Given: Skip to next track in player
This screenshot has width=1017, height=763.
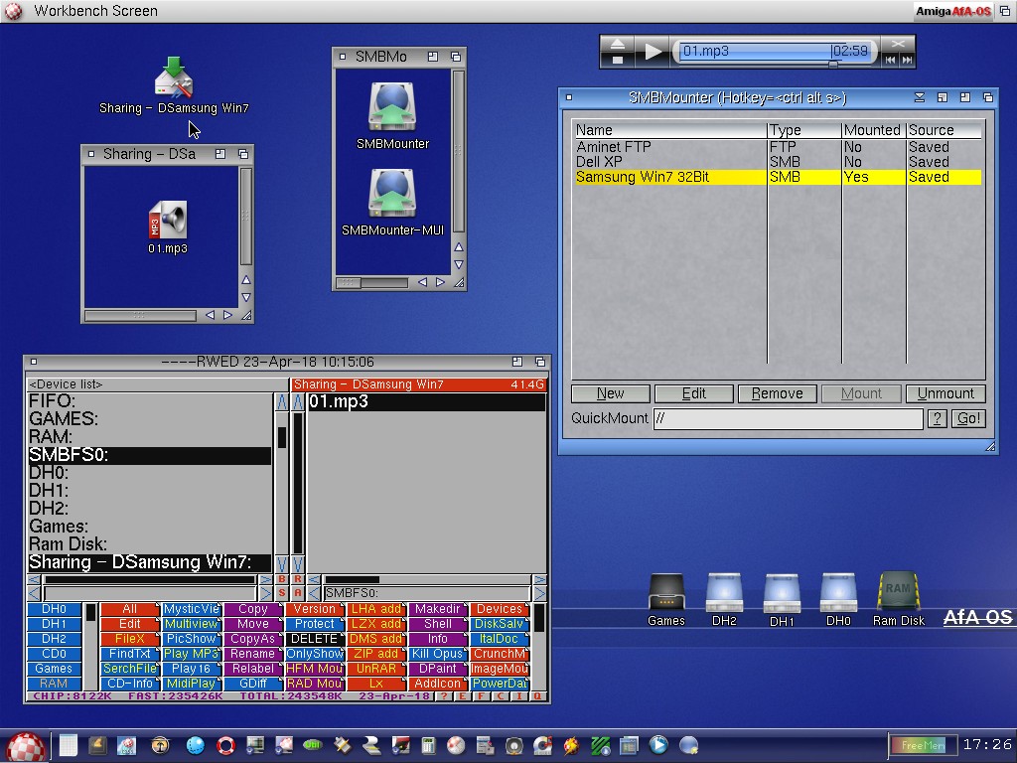Looking at the screenshot, I should point(906,60).
